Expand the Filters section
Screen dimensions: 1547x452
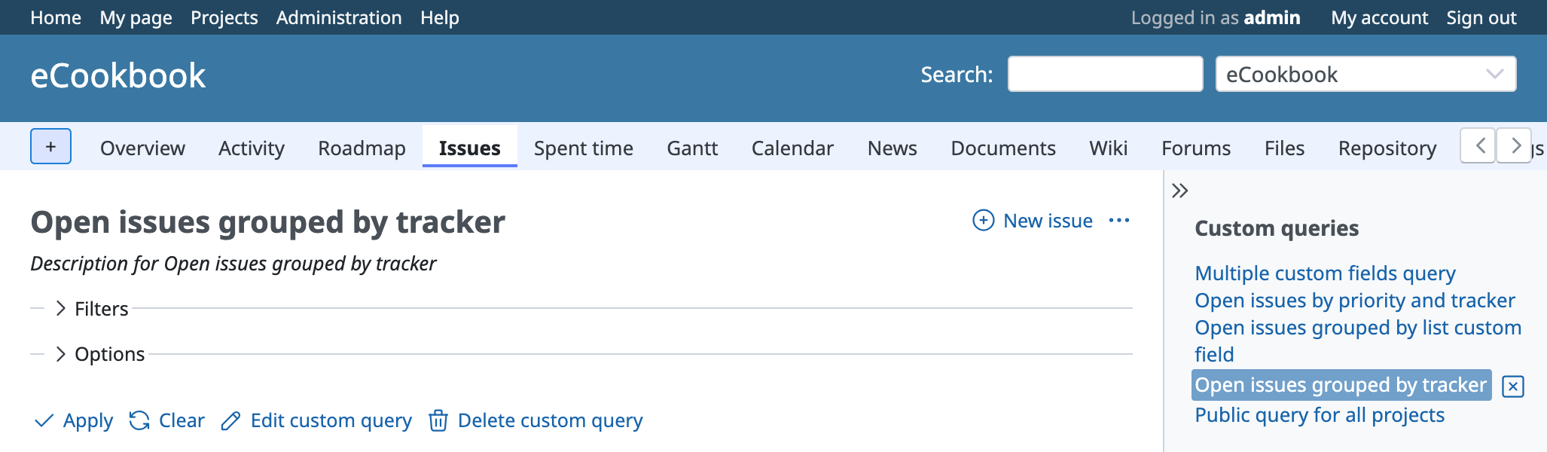coord(93,309)
